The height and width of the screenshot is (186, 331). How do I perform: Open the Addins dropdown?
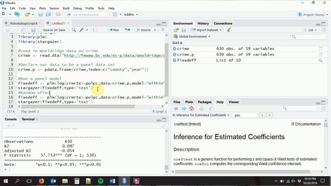coord(131,14)
